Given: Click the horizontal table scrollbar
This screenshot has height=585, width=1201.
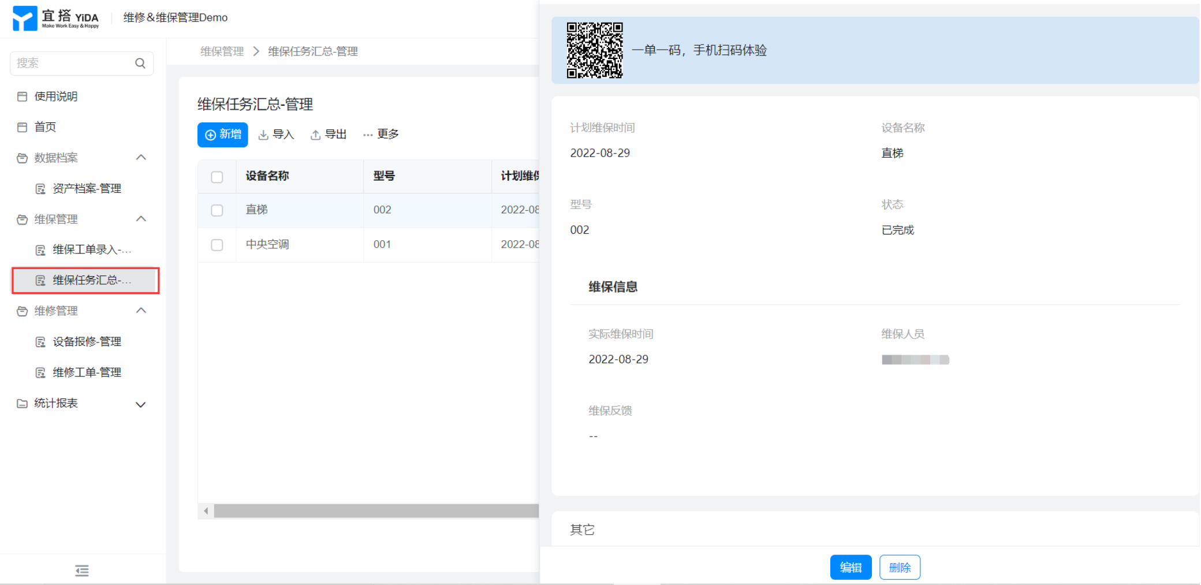Looking at the screenshot, I should point(375,511).
